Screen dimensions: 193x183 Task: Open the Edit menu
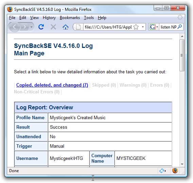[x=23, y=18]
